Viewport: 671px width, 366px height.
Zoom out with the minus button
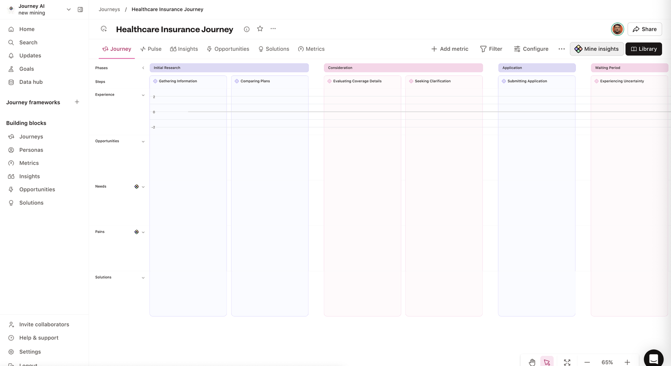pyautogui.click(x=587, y=362)
